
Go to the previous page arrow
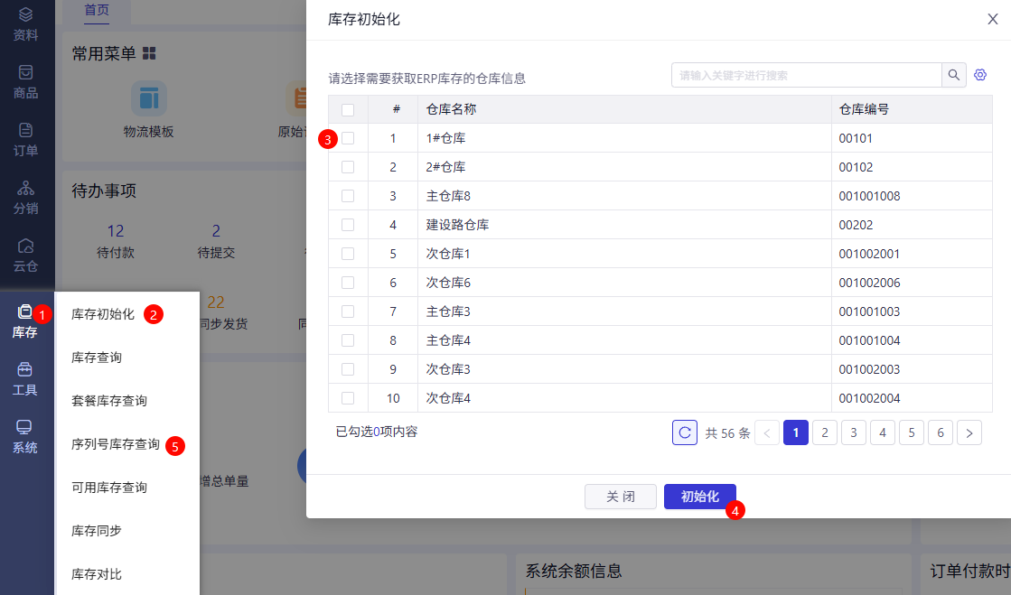click(767, 432)
